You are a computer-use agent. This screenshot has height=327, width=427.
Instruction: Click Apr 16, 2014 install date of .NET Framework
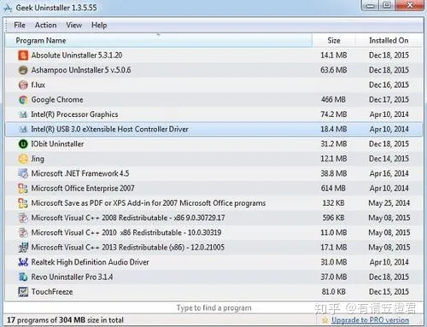(389, 173)
